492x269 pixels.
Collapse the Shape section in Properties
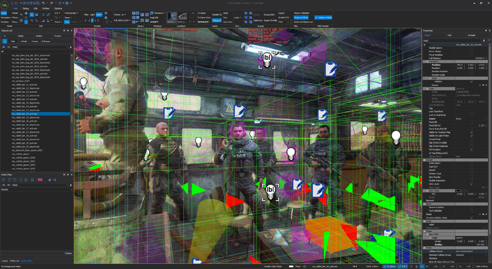point(425,231)
